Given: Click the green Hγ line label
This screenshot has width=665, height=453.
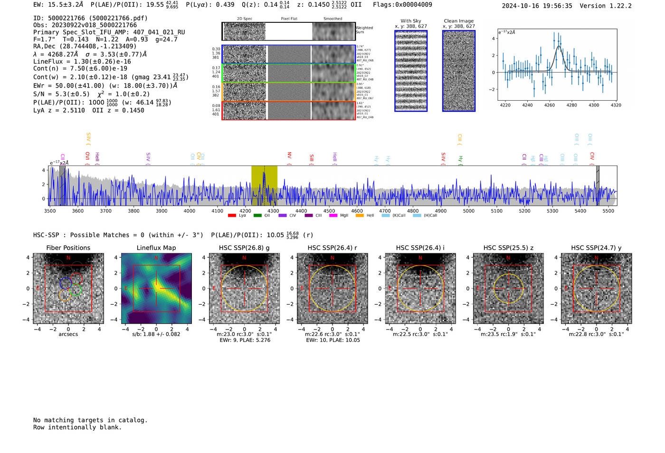Looking at the screenshot, I should pyautogui.click(x=460, y=160).
